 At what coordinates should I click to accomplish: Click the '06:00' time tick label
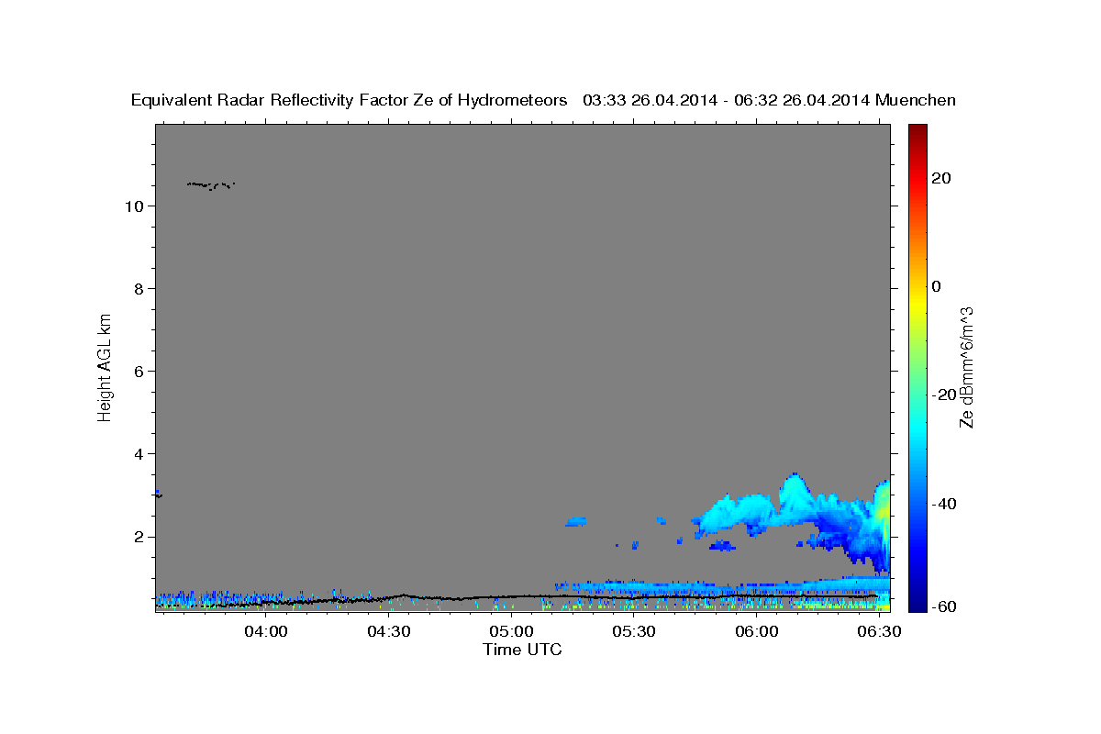[756, 632]
